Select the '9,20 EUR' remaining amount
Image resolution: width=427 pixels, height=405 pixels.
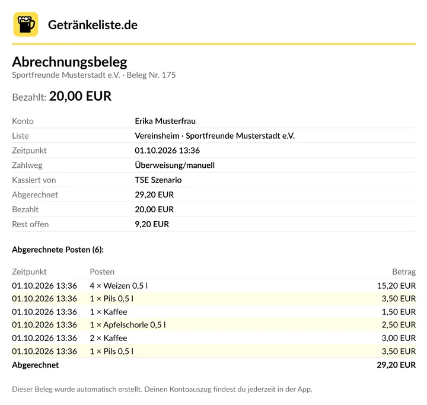tap(152, 224)
